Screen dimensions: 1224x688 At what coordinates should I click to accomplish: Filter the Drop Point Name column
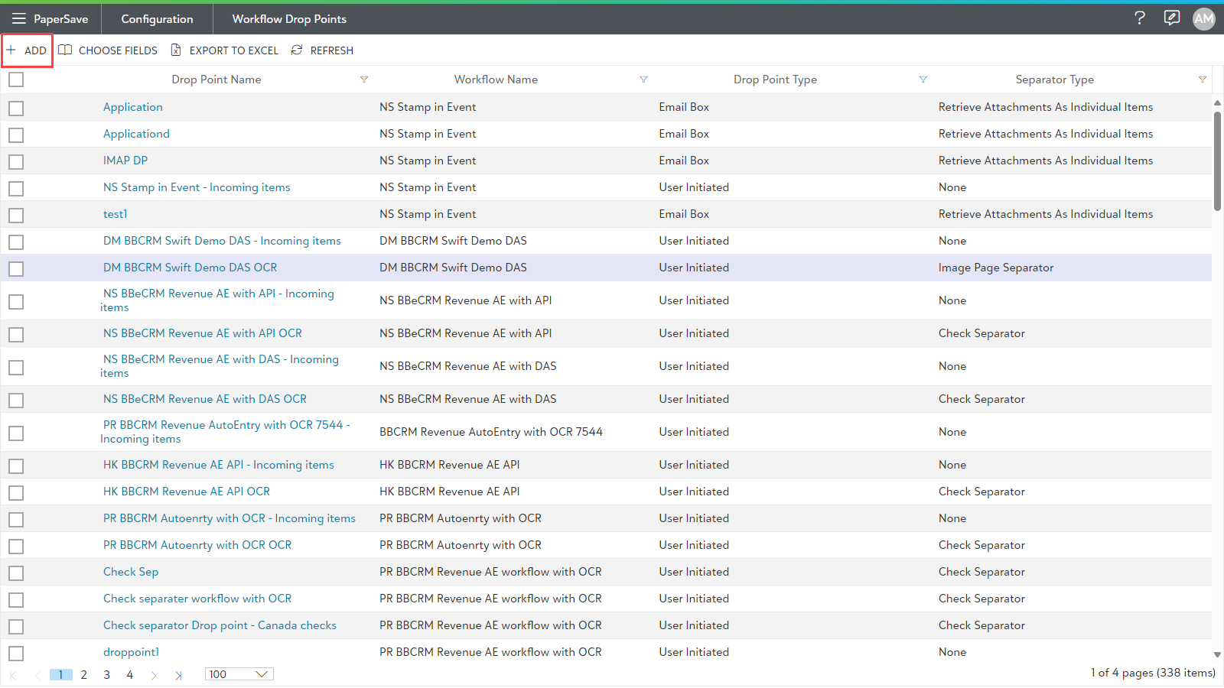[364, 80]
